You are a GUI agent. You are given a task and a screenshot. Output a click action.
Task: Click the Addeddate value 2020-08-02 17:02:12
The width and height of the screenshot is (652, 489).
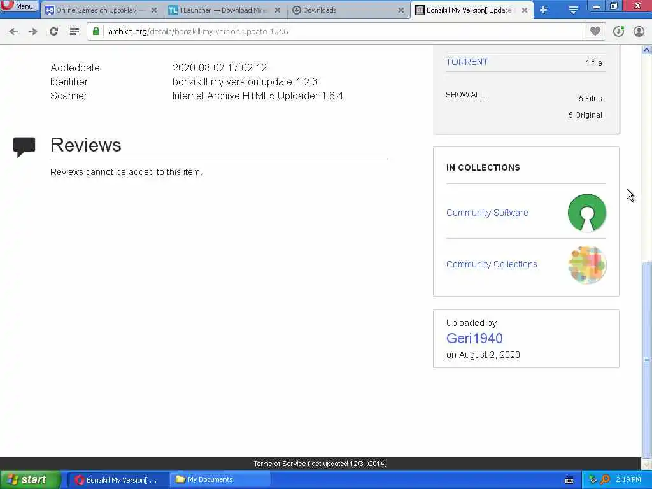[220, 67]
